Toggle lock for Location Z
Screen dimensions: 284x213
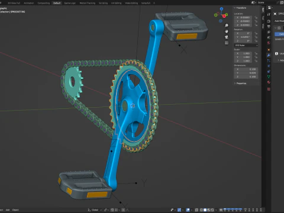pyautogui.click(x=256, y=25)
